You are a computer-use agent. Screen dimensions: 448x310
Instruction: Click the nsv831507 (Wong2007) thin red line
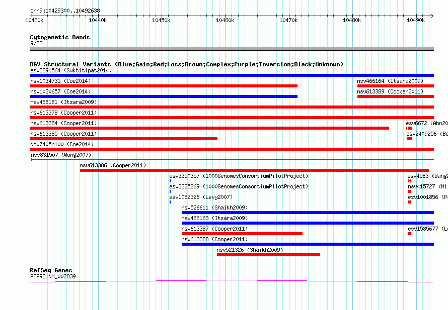coord(232,159)
